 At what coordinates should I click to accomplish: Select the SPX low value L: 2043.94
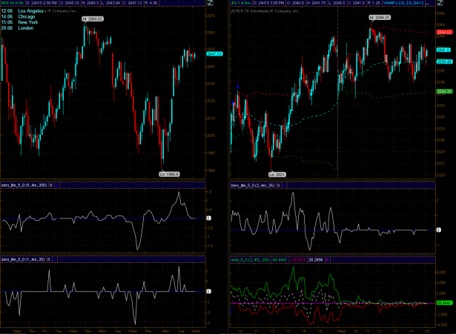pos(110,3)
